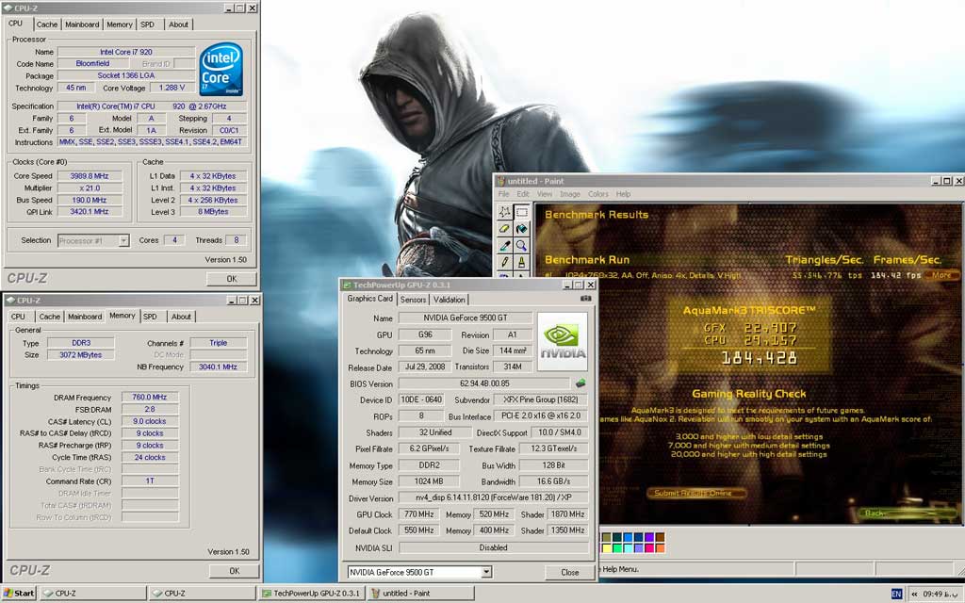Switch to the SPD tab in the memory CPU-Z window
This screenshot has width=965, height=603.
[x=150, y=317]
